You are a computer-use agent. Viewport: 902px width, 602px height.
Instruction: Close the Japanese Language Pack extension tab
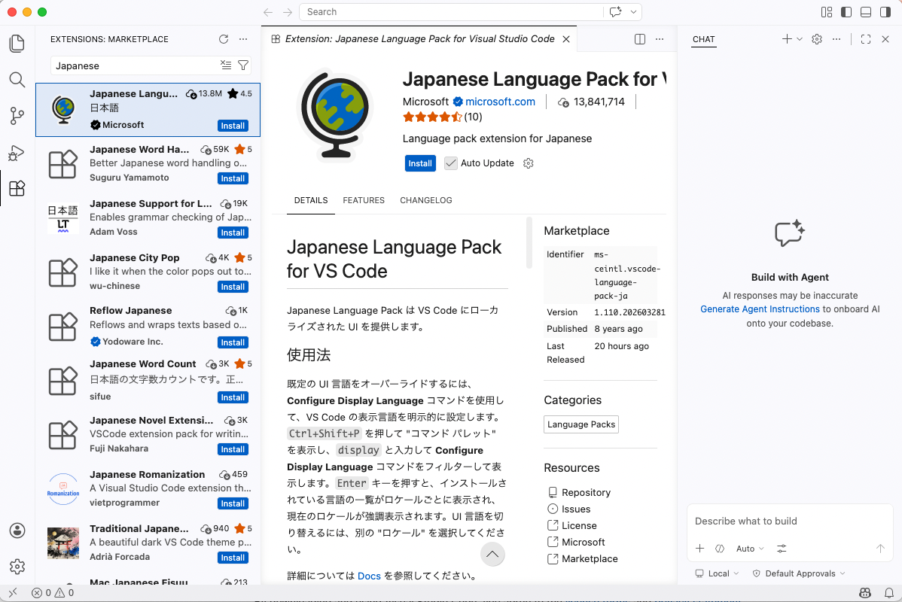point(566,39)
